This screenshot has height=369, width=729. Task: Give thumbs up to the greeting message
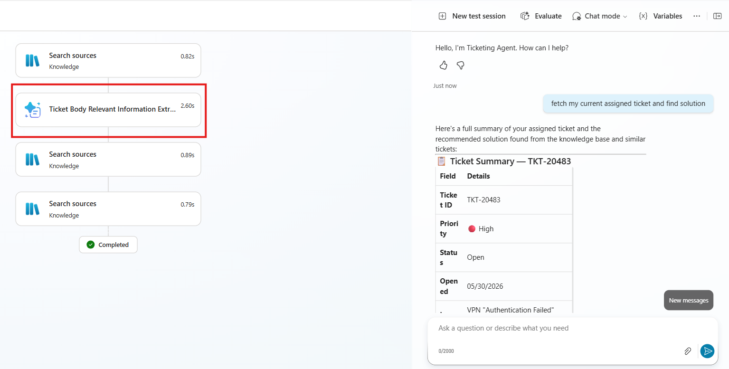coord(444,65)
